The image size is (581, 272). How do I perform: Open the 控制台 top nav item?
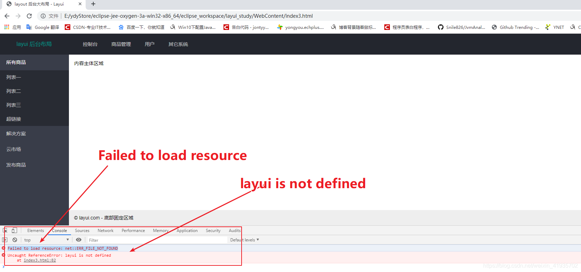pos(90,44)
